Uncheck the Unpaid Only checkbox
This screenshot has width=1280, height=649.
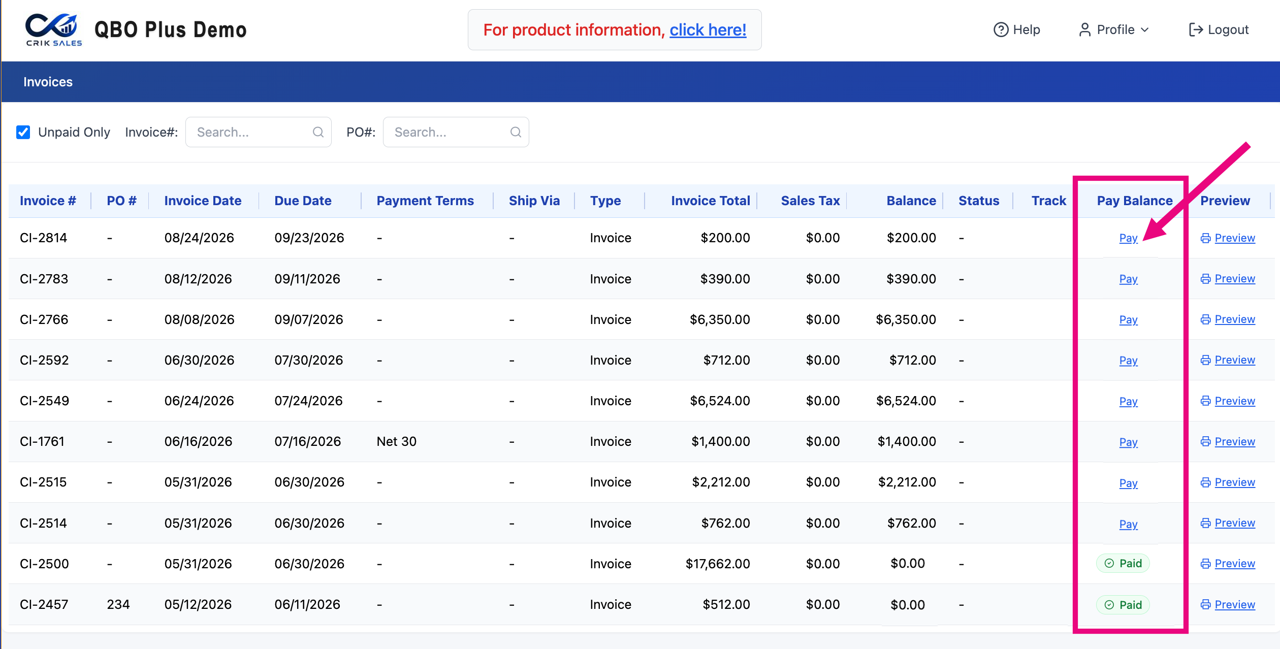pyautogui.click(x=23, y=132)
